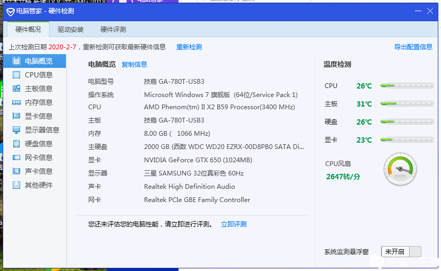Switch to the 硬件评测 tab
Image resolution: width=441 pixels, height=271 pixels.
pos(113,30)
